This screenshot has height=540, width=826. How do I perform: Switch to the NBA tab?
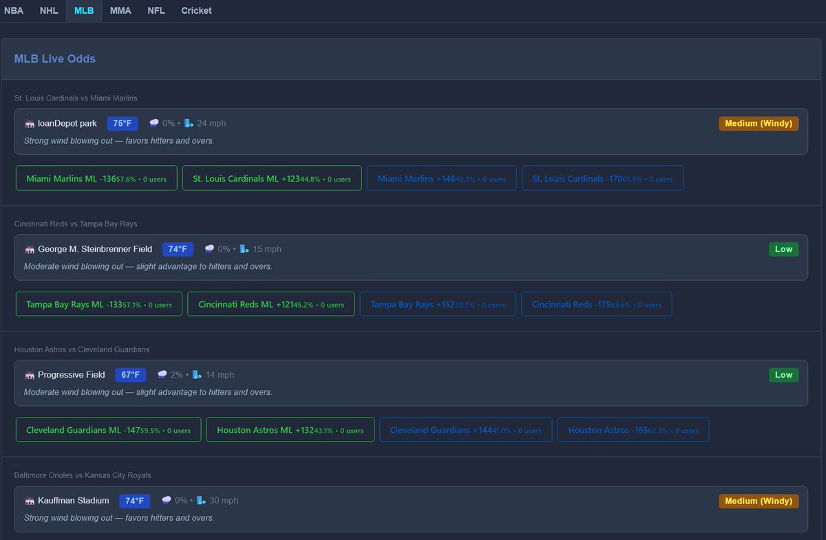coord(14,10)
